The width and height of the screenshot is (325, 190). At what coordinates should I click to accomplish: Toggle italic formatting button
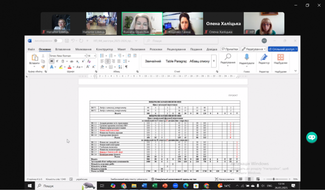57,61
